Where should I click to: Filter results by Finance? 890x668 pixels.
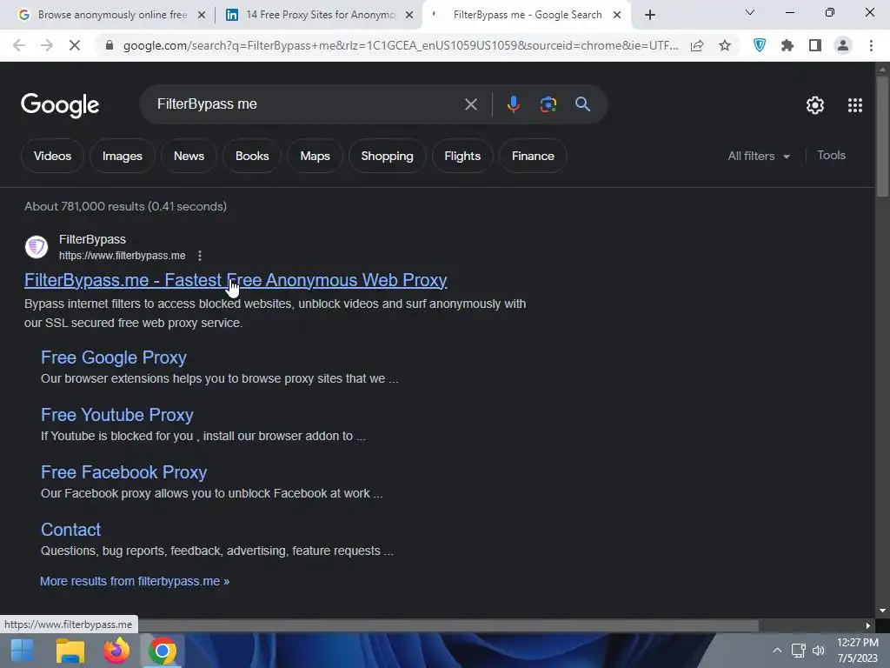pos(533,157)
